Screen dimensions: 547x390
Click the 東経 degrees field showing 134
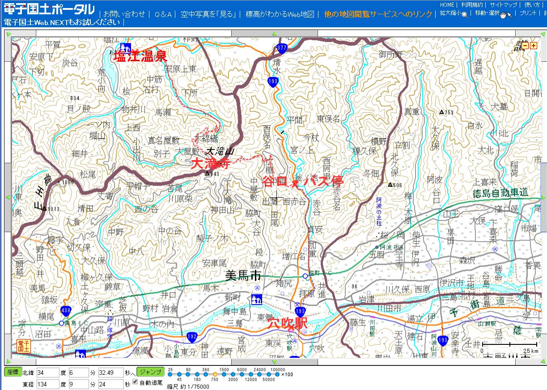point(48,384)
